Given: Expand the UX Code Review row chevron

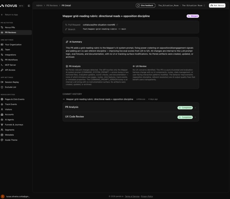Looking at the screenshot, I should [x=195, y=117].
